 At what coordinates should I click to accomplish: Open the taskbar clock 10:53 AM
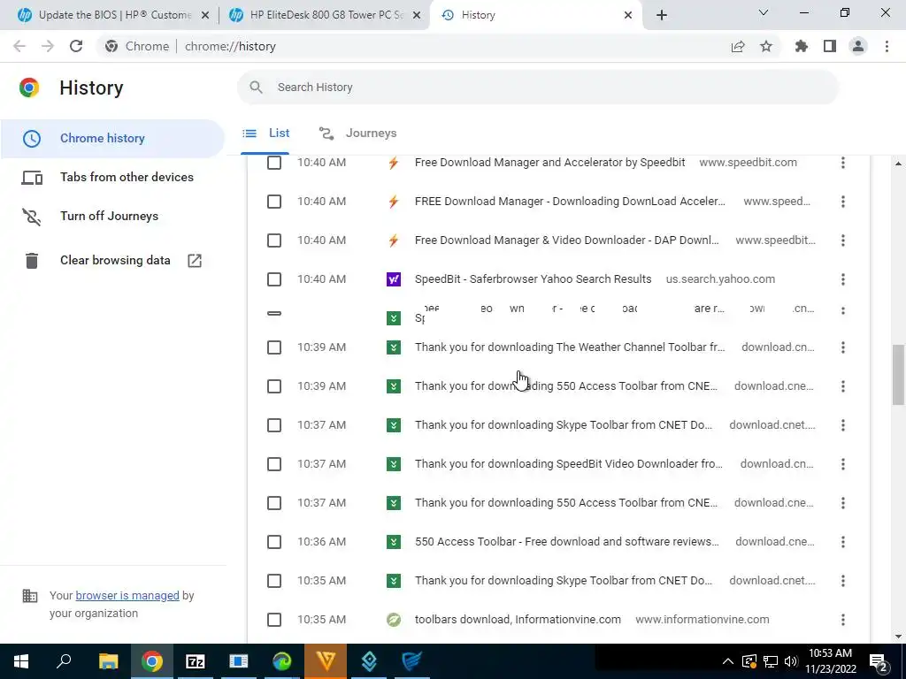click(x=830, y=661)
